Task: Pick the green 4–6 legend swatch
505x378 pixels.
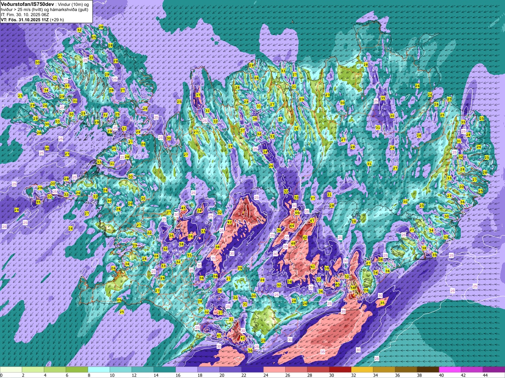Action: coord(55,370)
